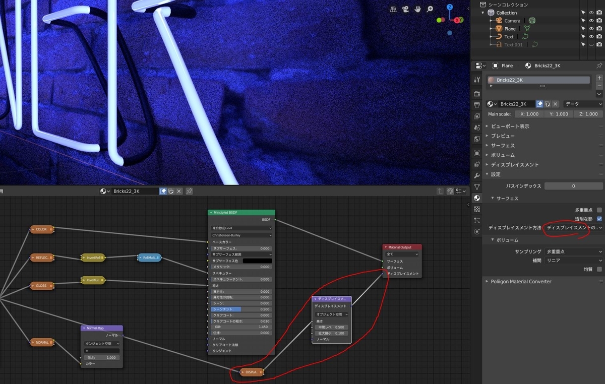
Task: Toggle selectability of Camera object
Action: tap(583, 21)
